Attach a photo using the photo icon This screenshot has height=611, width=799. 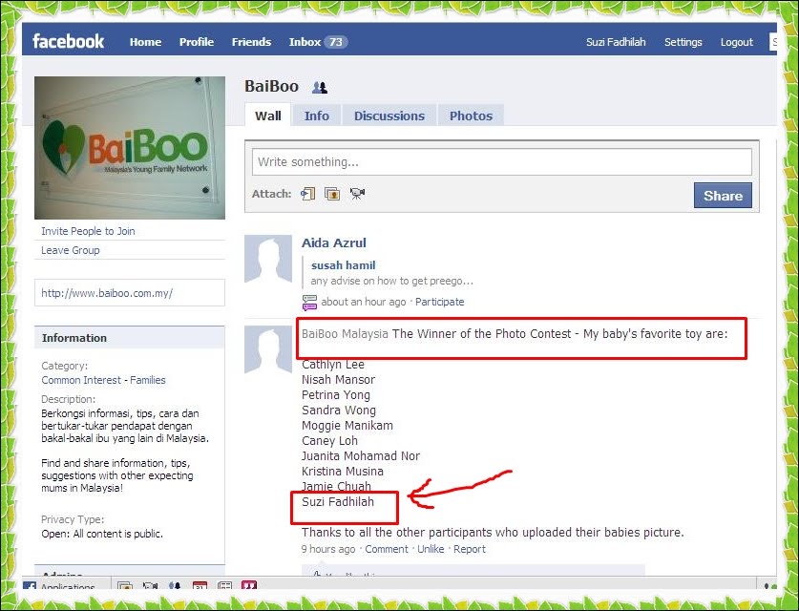332,194
